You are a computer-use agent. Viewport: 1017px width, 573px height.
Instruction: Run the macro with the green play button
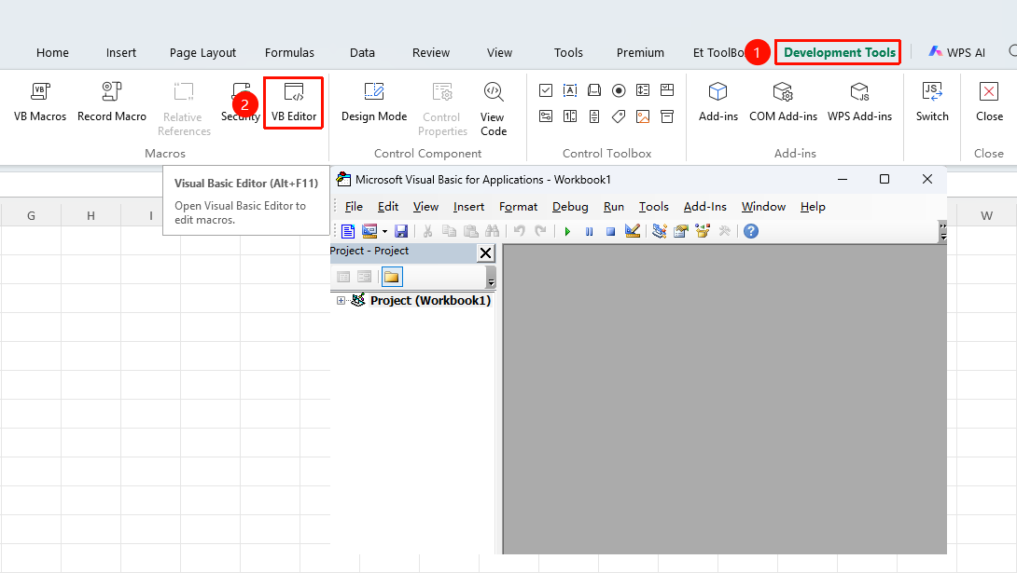click(x=567, y=231)
